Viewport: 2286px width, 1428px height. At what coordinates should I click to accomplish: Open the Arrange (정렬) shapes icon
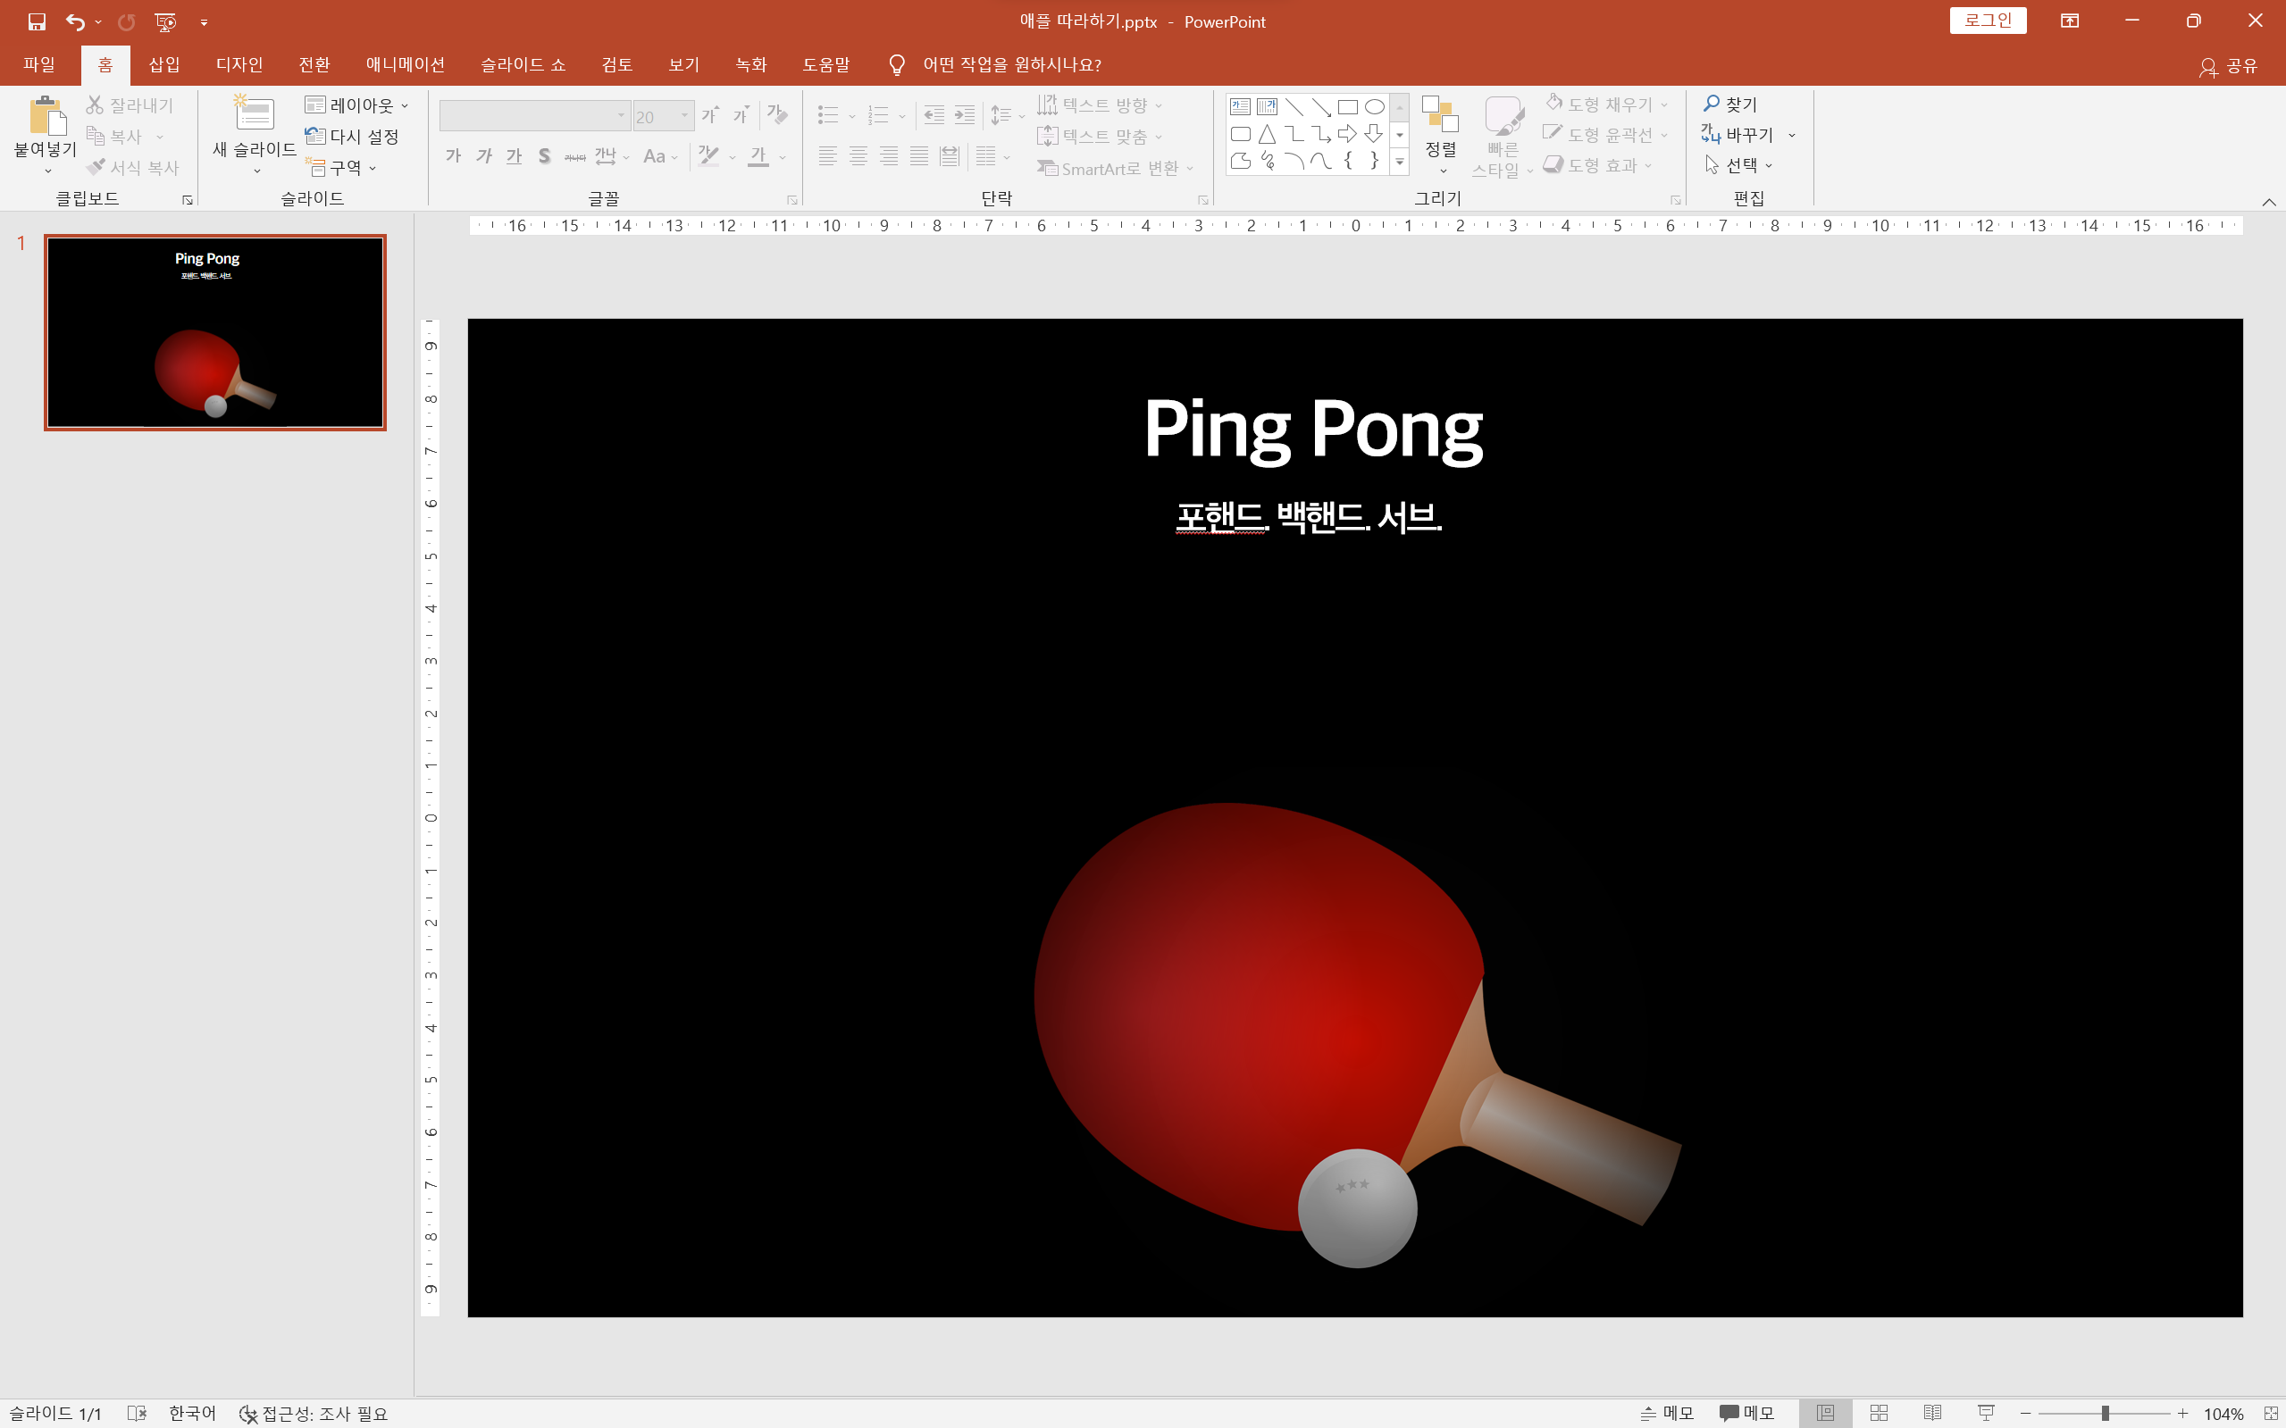click(x=1441, y=130)
